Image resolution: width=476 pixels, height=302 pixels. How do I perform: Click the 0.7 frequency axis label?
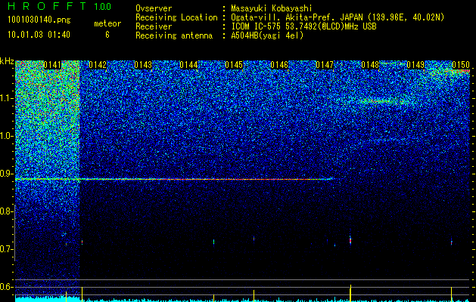tap(6, 249)
